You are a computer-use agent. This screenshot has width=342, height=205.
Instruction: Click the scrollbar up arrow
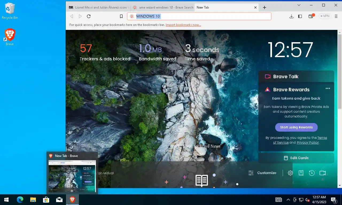[340, 32]
